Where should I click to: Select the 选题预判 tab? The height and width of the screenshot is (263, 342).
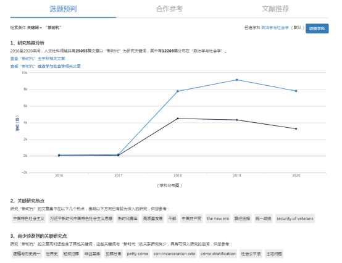pyautogui.click(x=63, y=9)
